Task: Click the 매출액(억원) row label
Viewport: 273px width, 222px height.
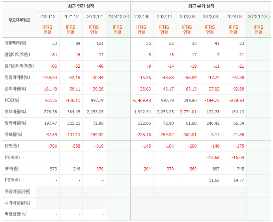Action: point(15,43)
